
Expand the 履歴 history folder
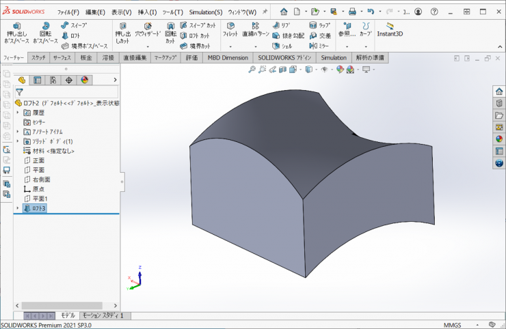[18, 112]
